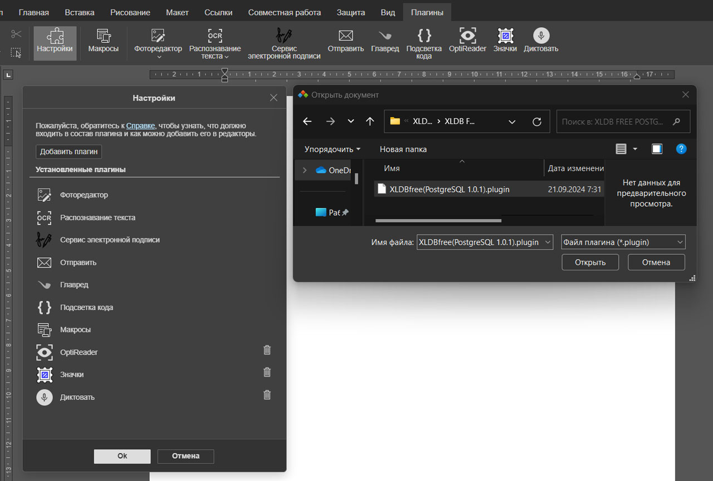Click the search field in file dialog
Viewport: 713px width, 481px height.
coord(623,121)
